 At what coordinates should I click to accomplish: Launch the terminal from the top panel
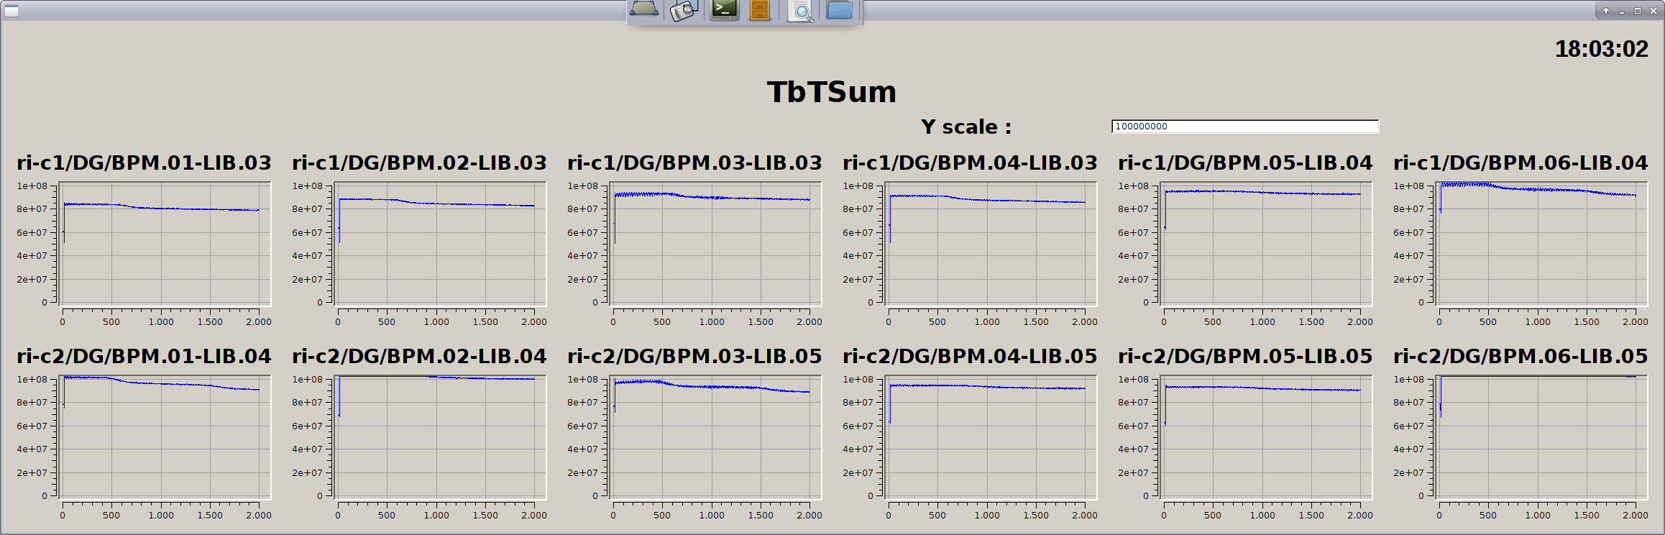(x=724, y=9)
